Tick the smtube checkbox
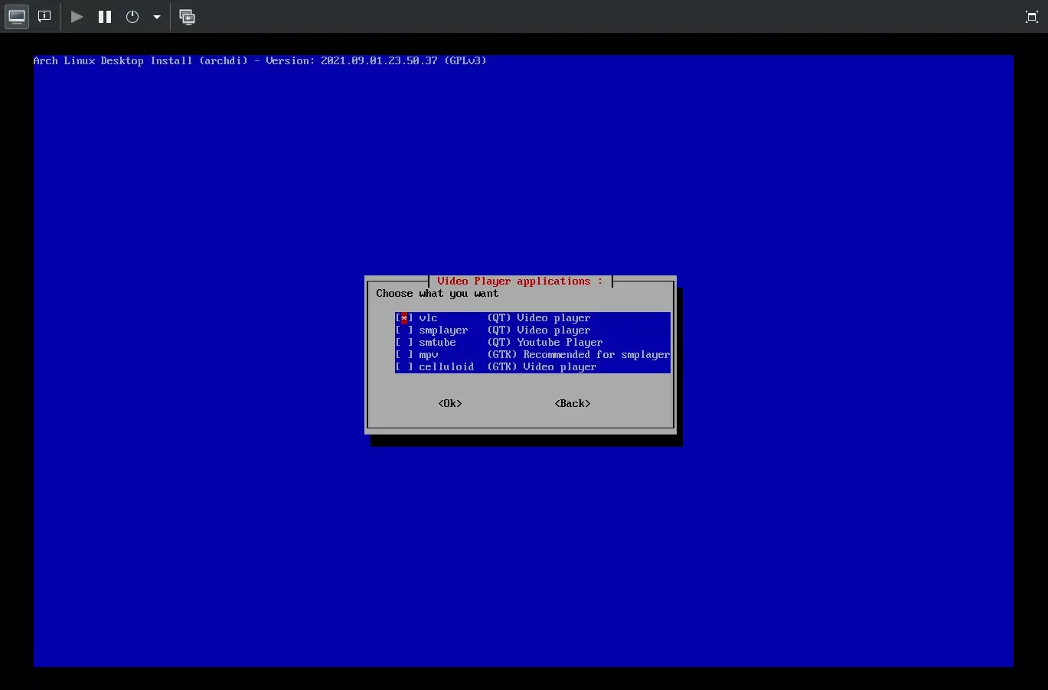Screen dimensions: 1048x690 pos(404,343)
